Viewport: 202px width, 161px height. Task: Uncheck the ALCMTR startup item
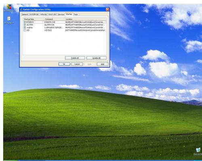tap(25, 25)
